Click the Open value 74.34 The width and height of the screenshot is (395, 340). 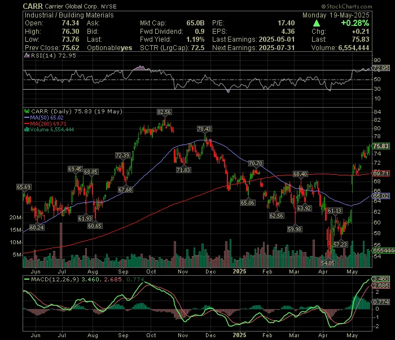tap(71, 23)
